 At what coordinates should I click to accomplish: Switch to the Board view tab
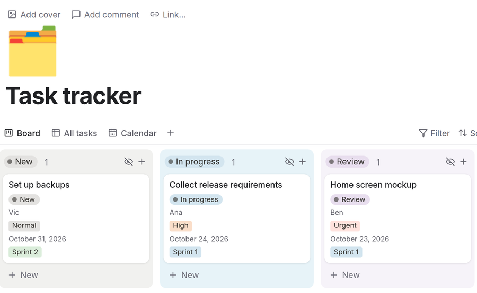tap(22, 133)
